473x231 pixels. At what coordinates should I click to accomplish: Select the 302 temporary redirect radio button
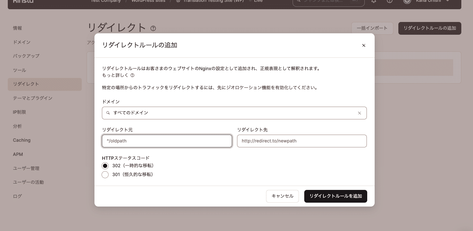[x=105, y=165]
